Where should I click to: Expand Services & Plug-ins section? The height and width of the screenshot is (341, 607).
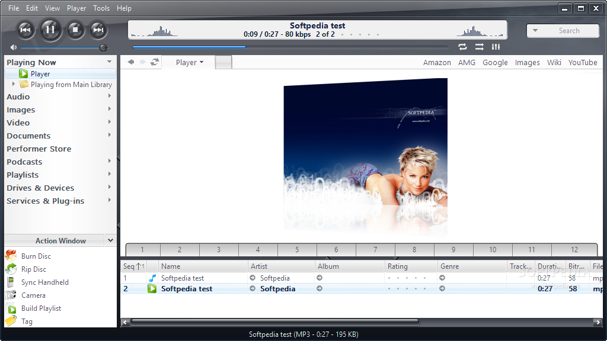[x=110, y=200]
